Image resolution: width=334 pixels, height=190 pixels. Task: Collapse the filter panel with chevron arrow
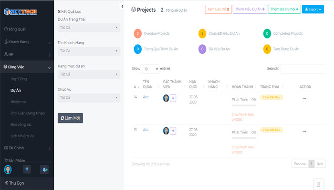coord(122,7)
